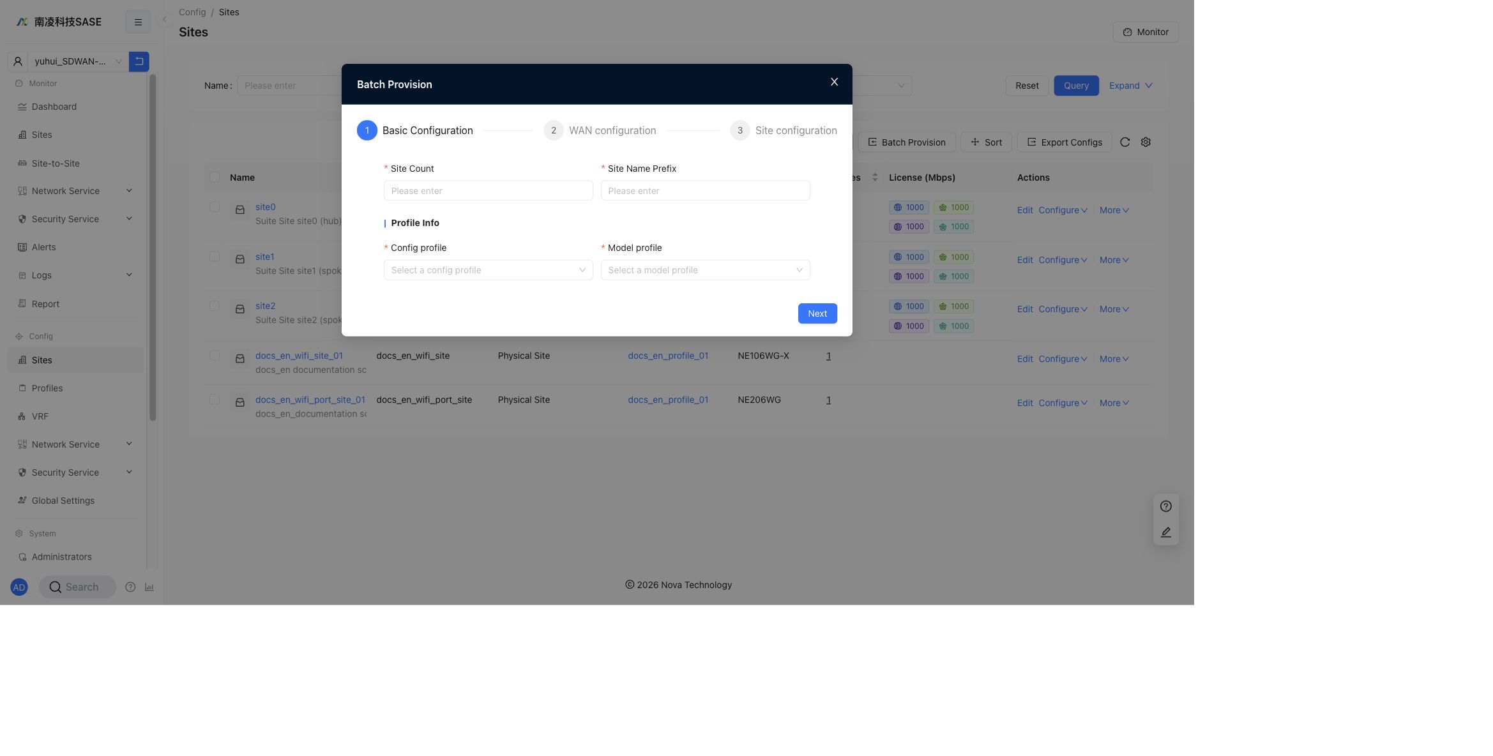Open the docs_en_wifi_port_site_01 site link
This screenshot has width=1493, height=756.
pyautogui.click(x=310, y=400)
